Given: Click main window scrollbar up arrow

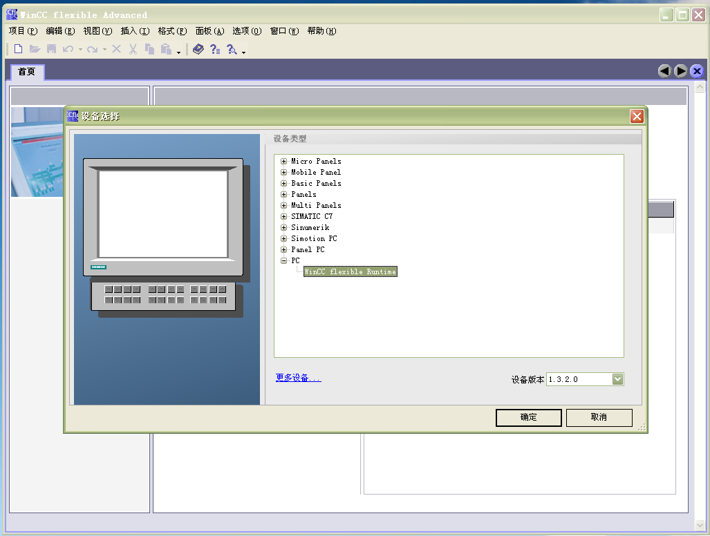Looking at the screenshot, I should 700,86.
